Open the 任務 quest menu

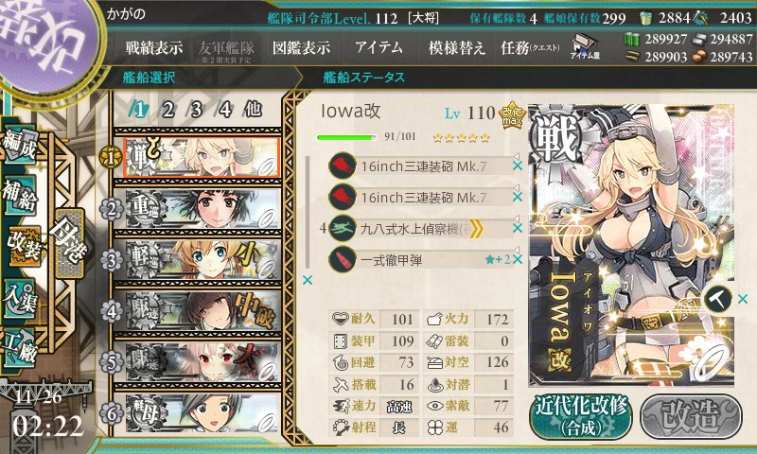point(530,47)
